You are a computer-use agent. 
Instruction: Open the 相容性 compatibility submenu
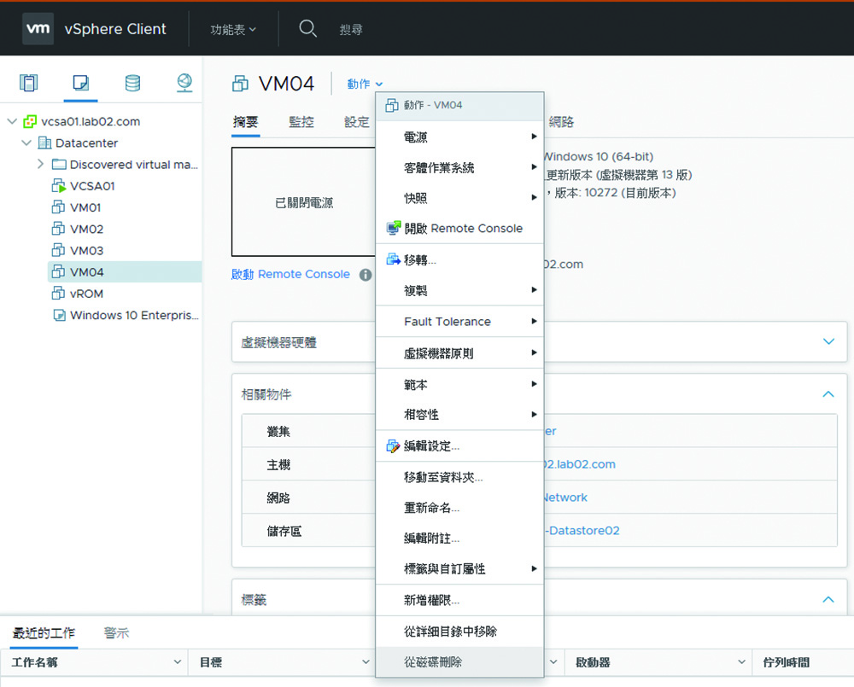coord(459,414)
